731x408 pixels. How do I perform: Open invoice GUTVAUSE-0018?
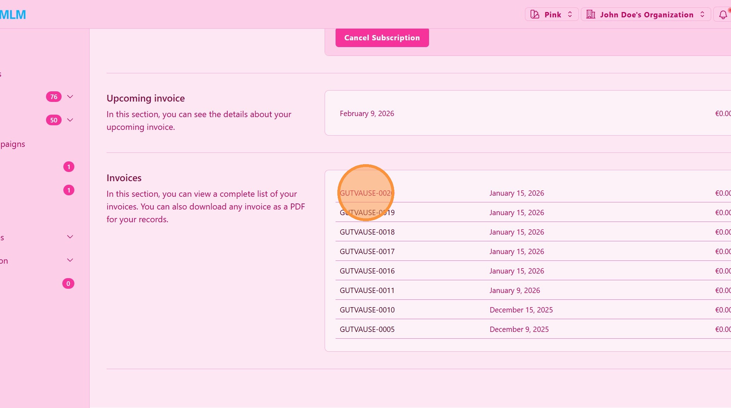click(x=367, y=232)
